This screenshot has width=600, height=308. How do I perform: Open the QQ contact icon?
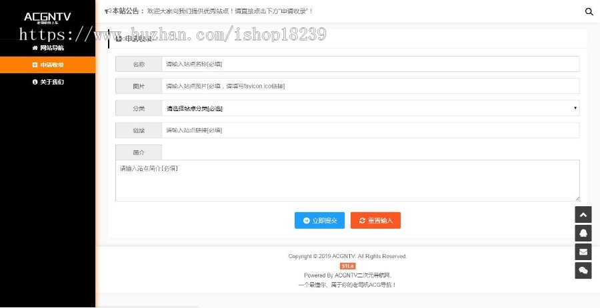coord(583,233)
